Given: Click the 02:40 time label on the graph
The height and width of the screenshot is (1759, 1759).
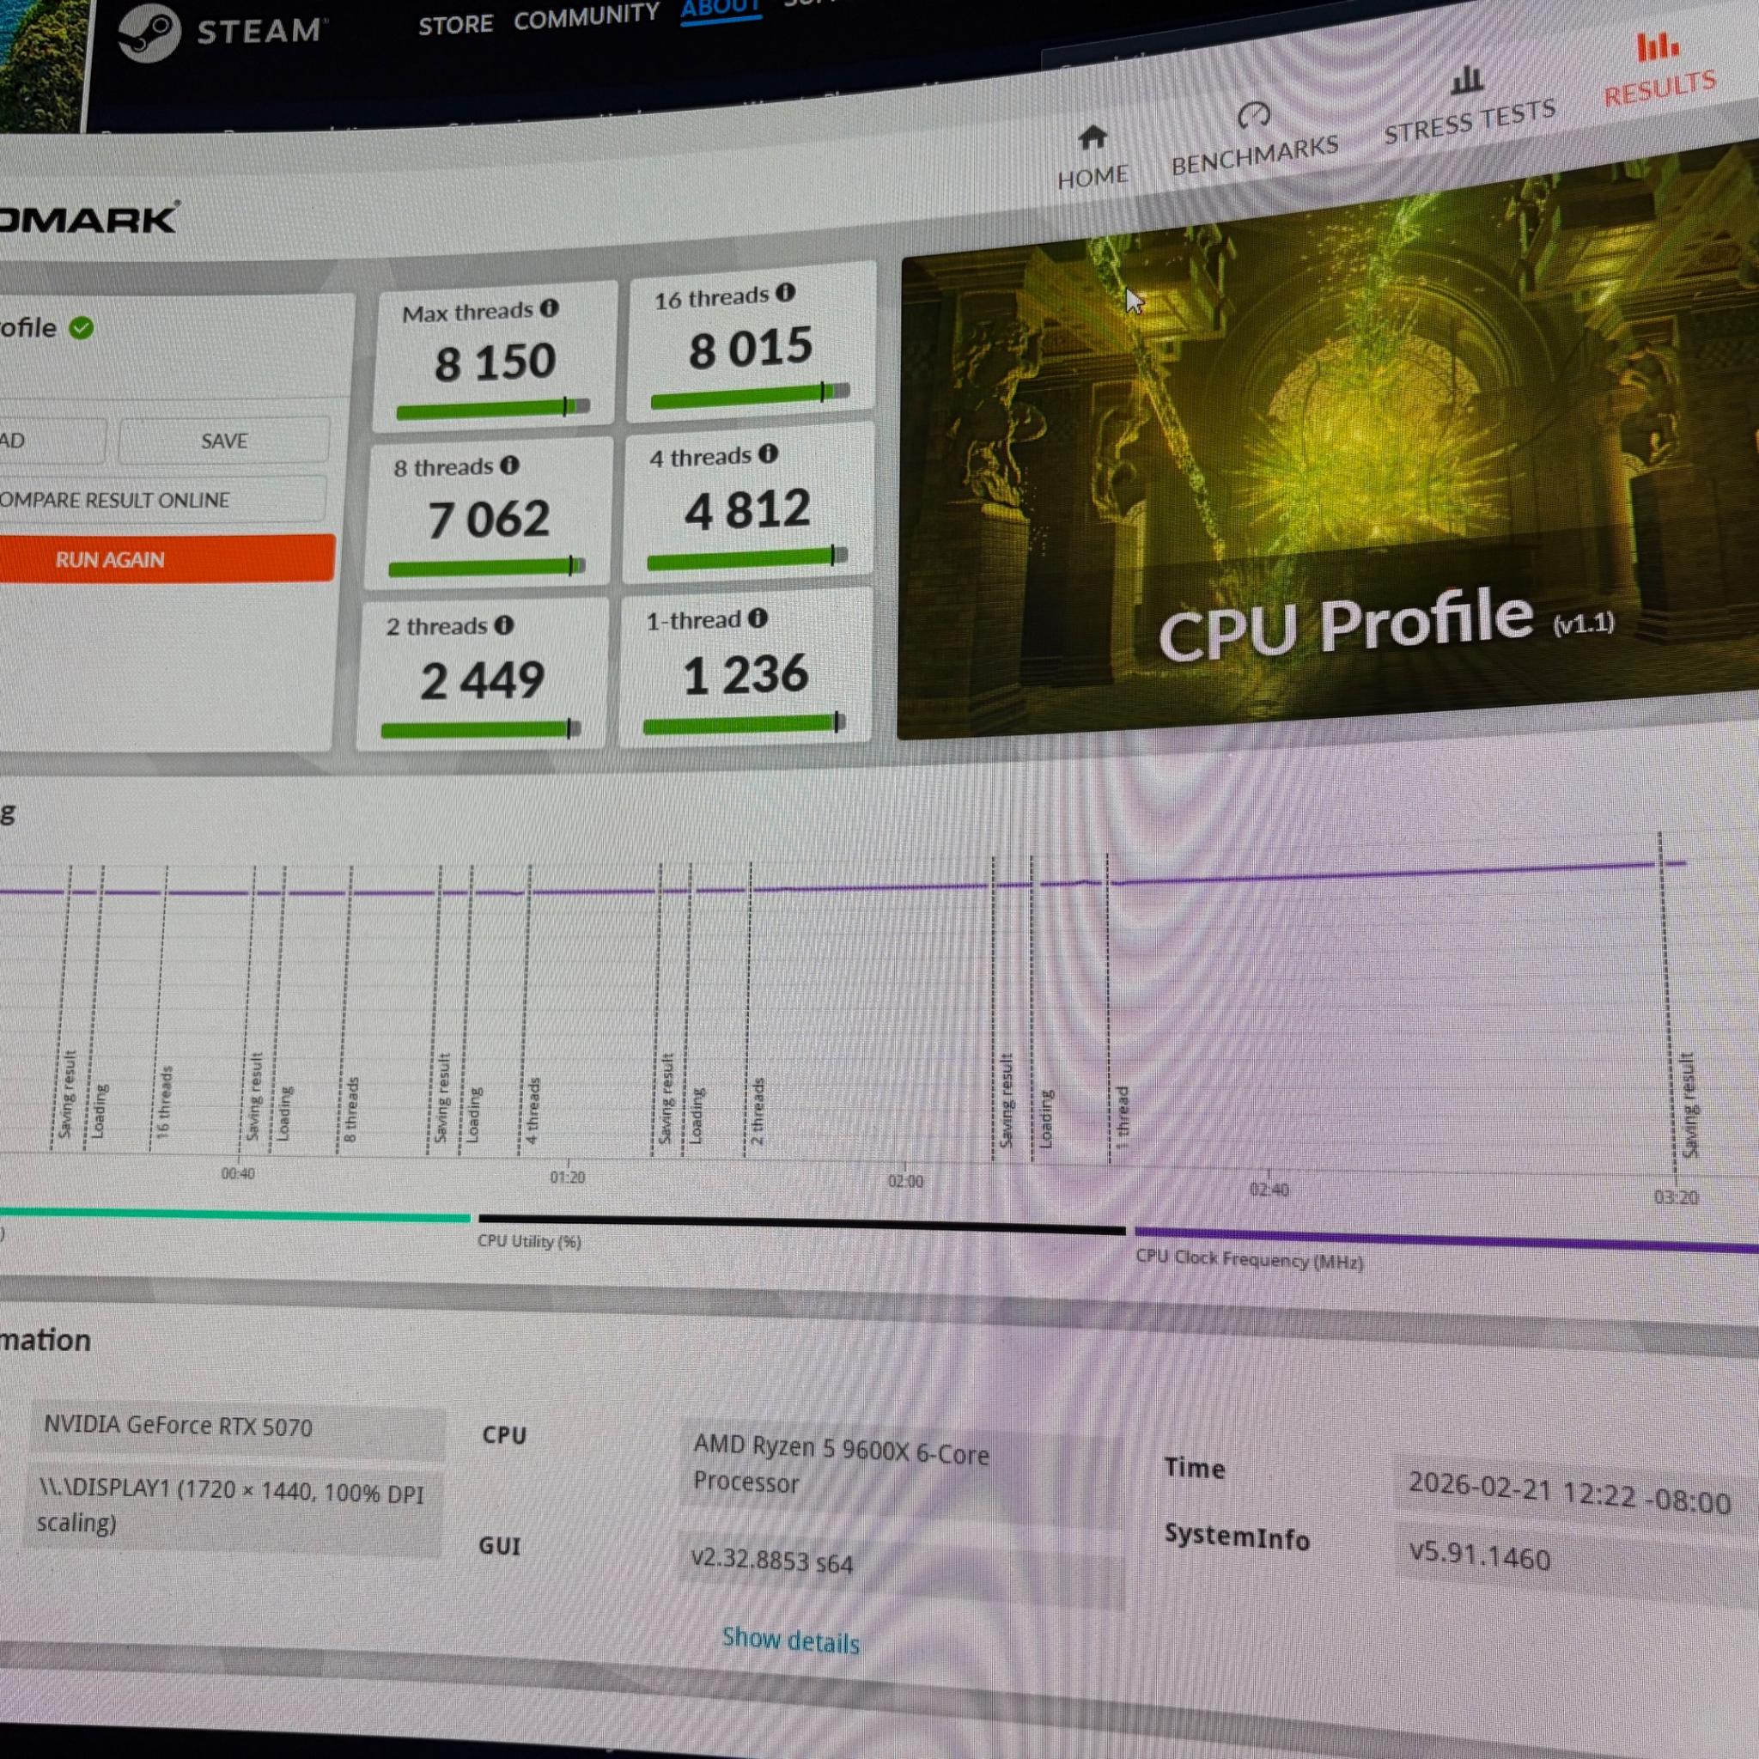Looking at the screenshot, I should 1269,1189.
